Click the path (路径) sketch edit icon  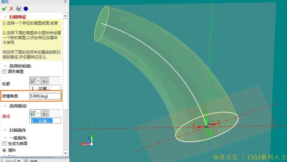(x=33, y=113)
